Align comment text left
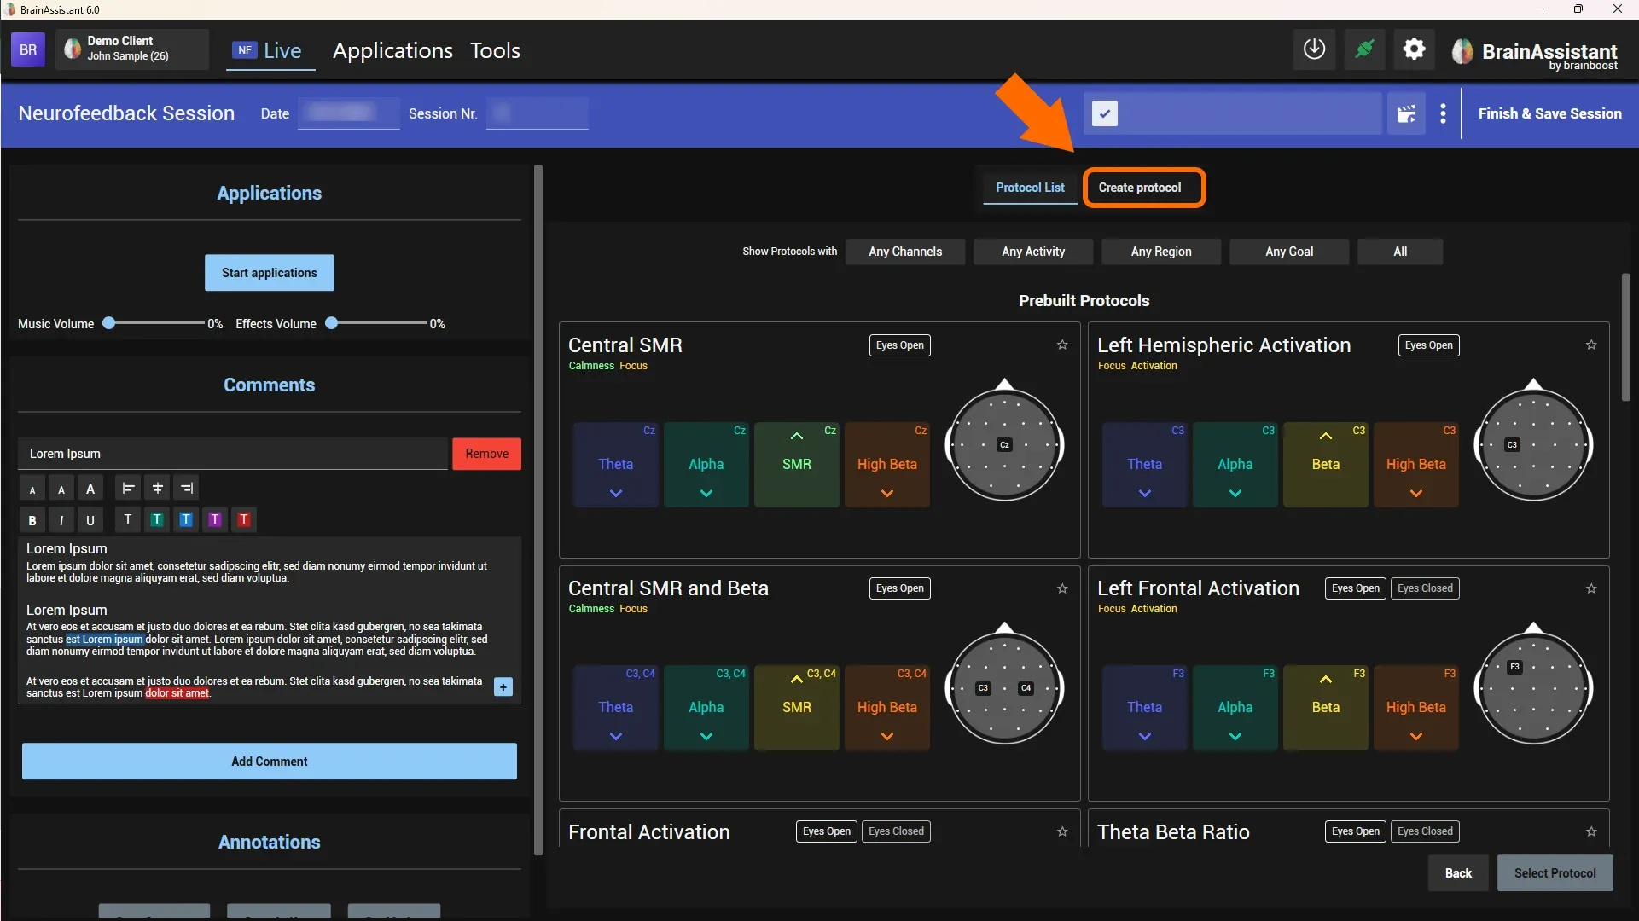1639x921 pixels. 128,488
